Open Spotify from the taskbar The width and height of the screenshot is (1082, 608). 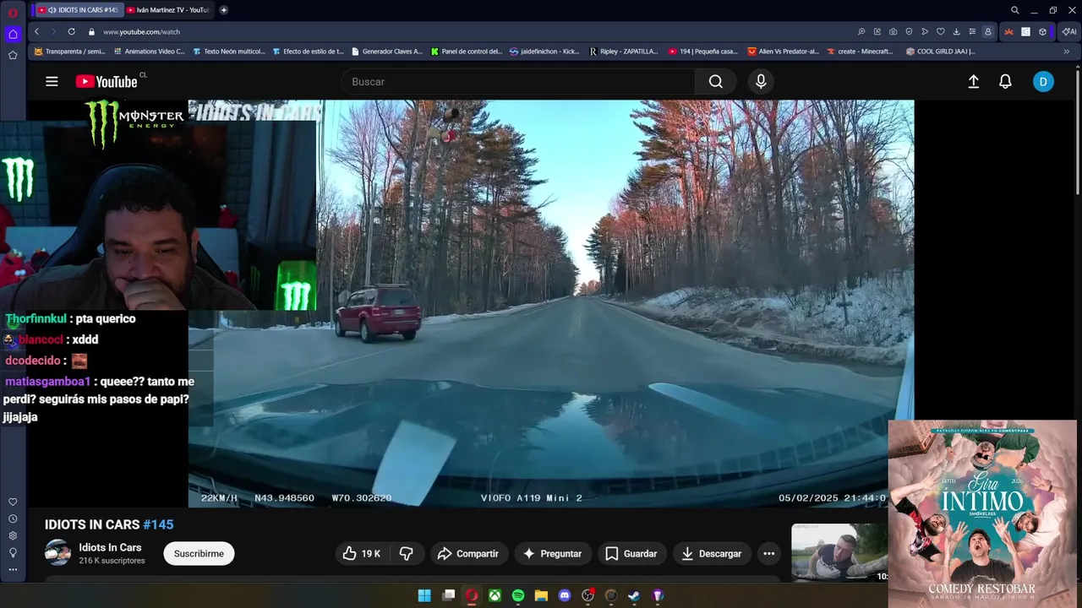click(518, 595)
